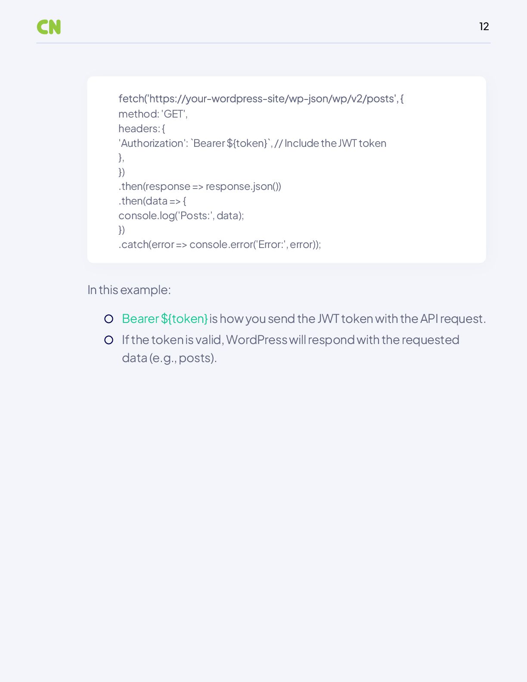
Task: Click the console.log('Posts:', data) line
Action: click(181, 215)
